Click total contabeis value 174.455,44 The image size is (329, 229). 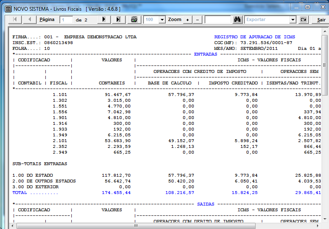(116, 193)
